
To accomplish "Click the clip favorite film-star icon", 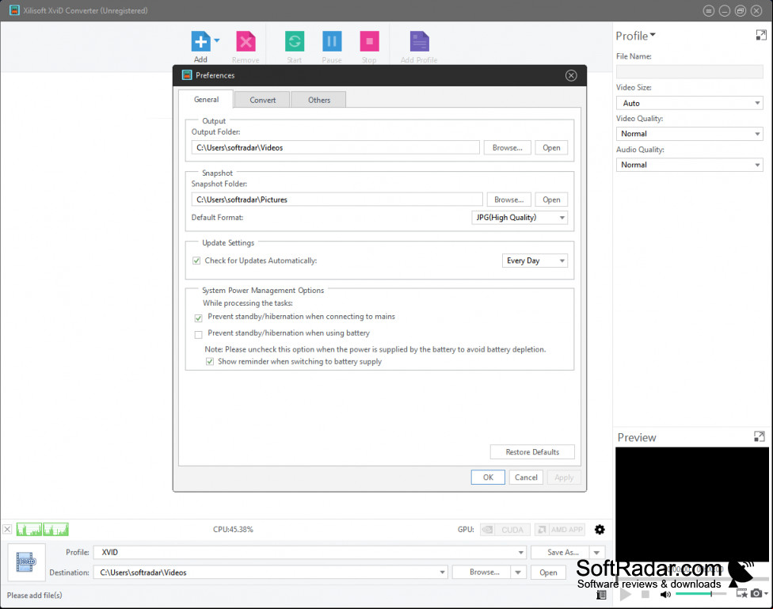I will coord(741,593).
